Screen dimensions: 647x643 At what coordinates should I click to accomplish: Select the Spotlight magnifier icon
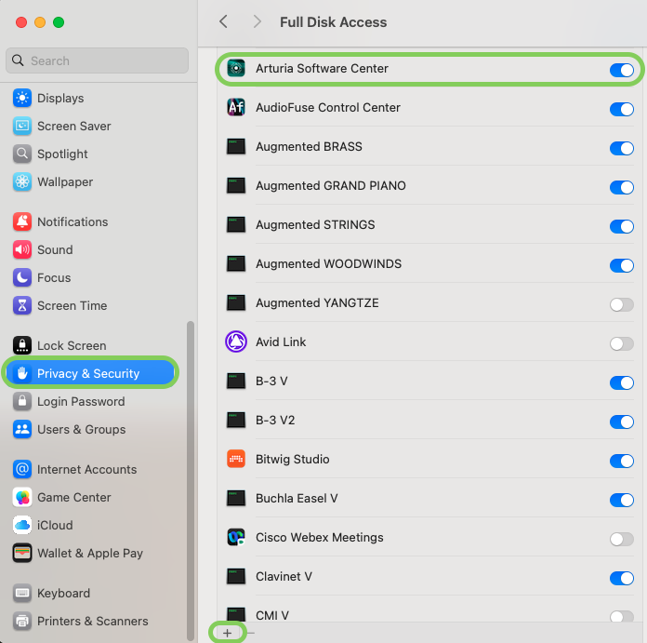(22, 154)
